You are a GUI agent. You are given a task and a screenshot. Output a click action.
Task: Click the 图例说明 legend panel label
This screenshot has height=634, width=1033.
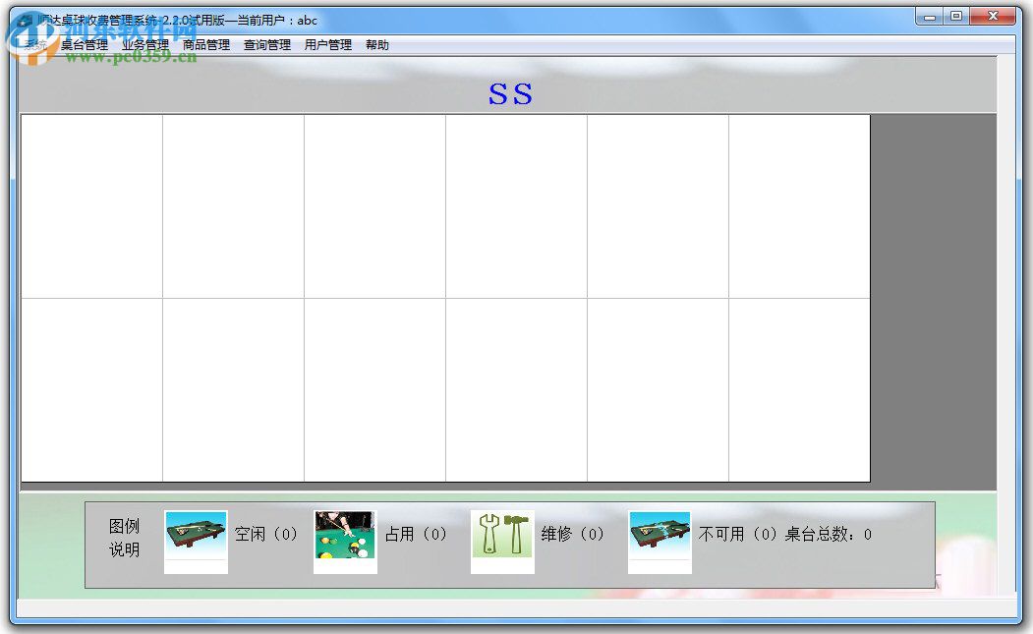click(x=125, y=536)
